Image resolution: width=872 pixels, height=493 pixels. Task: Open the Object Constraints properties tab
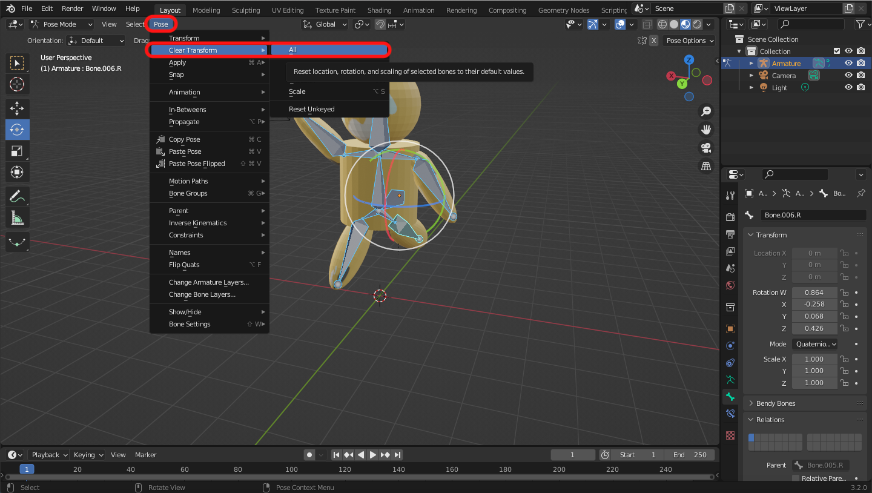click(731, 363)
